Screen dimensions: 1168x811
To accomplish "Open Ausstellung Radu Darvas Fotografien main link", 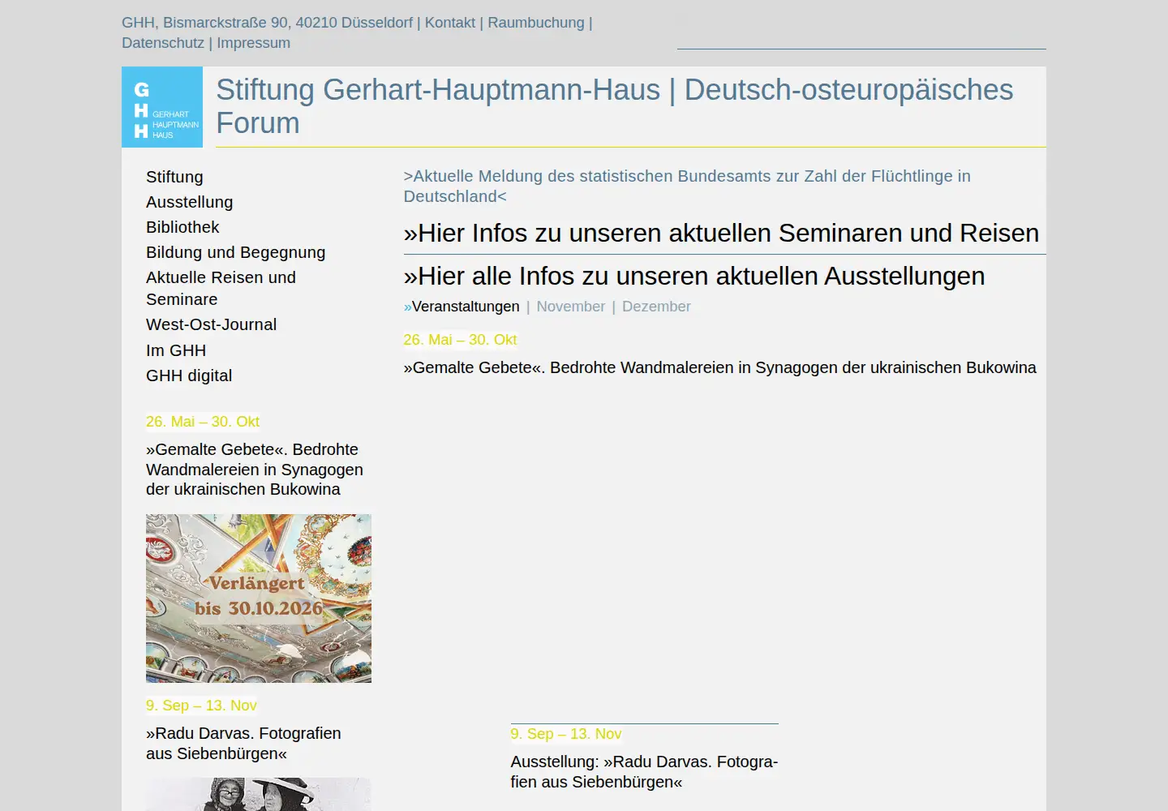I will point(644,772).
